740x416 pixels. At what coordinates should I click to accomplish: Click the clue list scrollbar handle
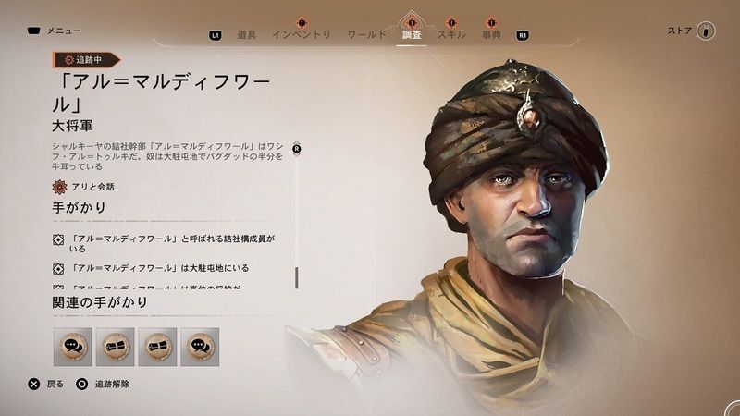click(296, 277)
